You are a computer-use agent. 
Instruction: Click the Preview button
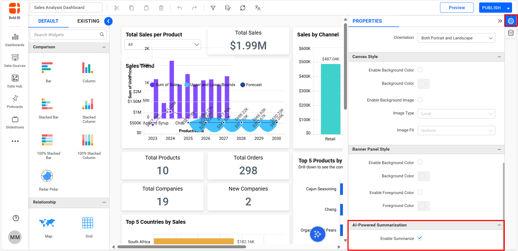click(456, 7)
